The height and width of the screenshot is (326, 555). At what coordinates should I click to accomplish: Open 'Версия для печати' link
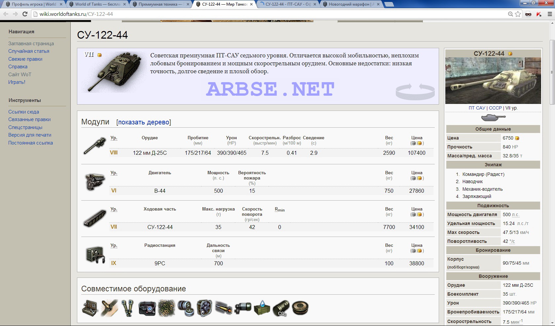[30, 135]
